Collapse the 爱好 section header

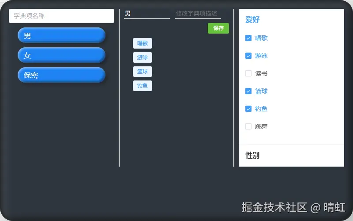(x=291, y=19)
